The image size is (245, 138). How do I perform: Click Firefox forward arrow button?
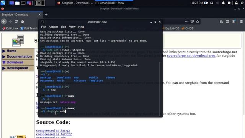tap(10, 21)
